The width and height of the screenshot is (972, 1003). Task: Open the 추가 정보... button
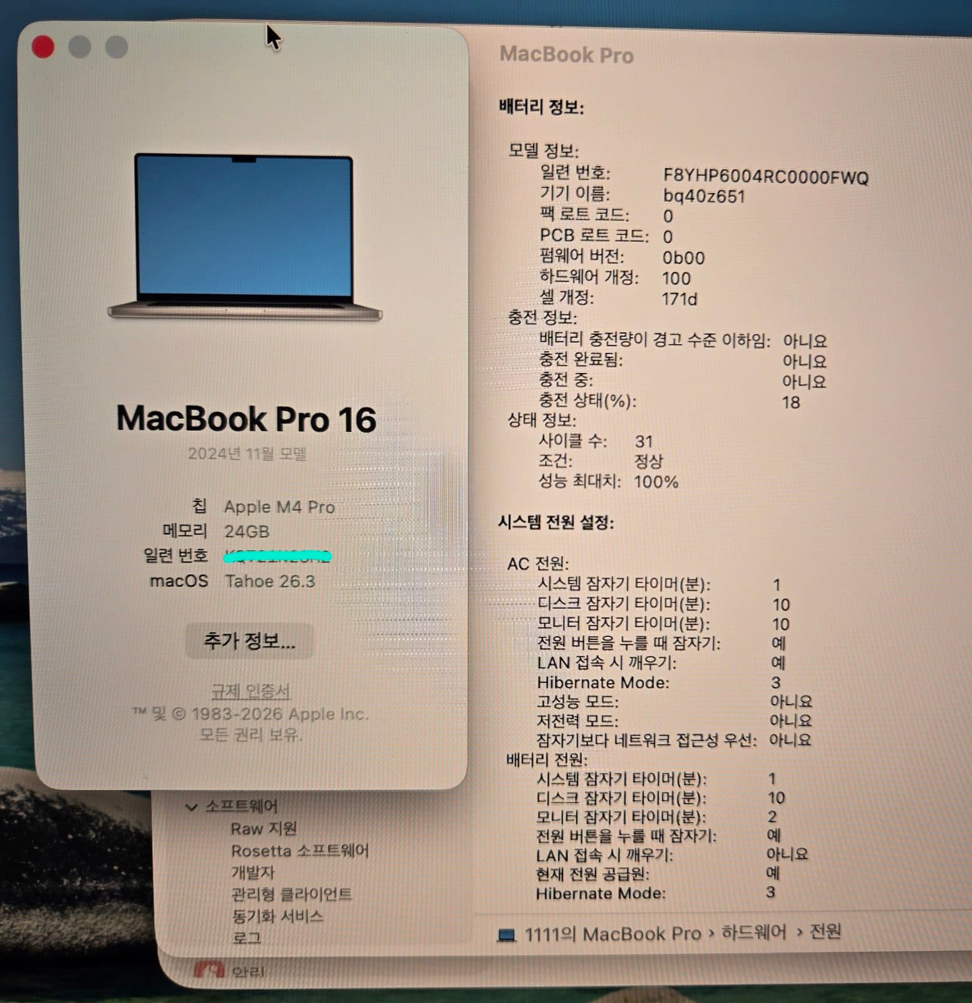(x=249, y=641)
